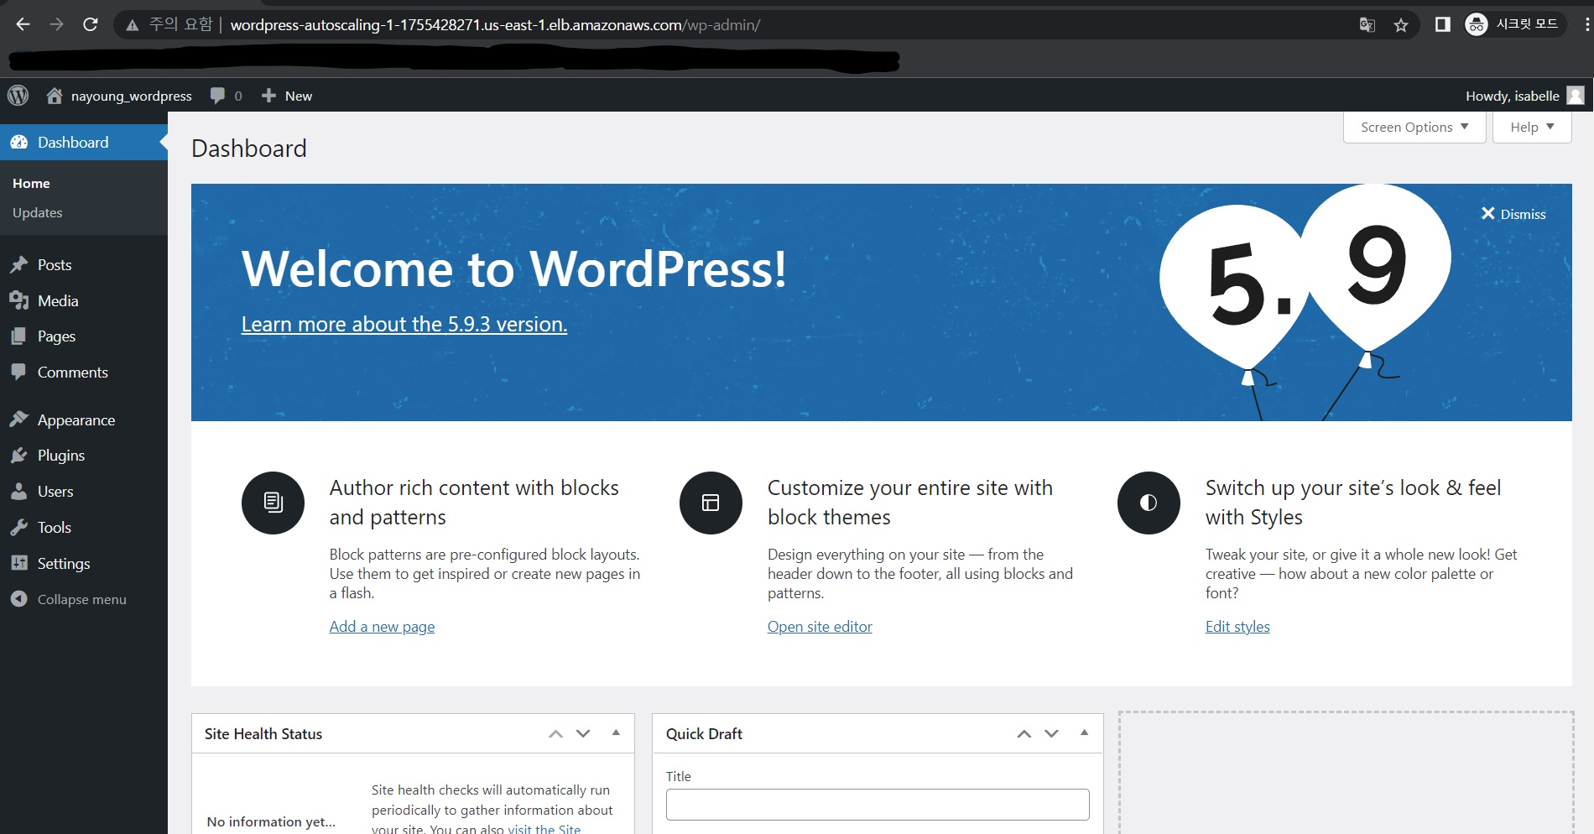The height and width of the screenshot is (834, 1594).
Task: Click the browser side panel icon
Action: pos(1443,25)
